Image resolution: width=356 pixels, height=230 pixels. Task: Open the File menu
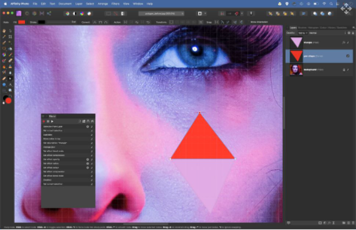[x=35, y=4]
